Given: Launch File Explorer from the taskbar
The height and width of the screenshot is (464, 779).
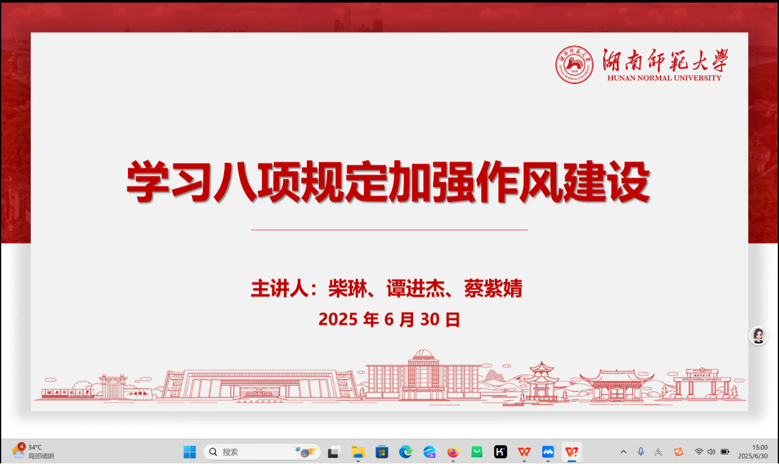Looking at the screenshot, I should coord(358,452).
